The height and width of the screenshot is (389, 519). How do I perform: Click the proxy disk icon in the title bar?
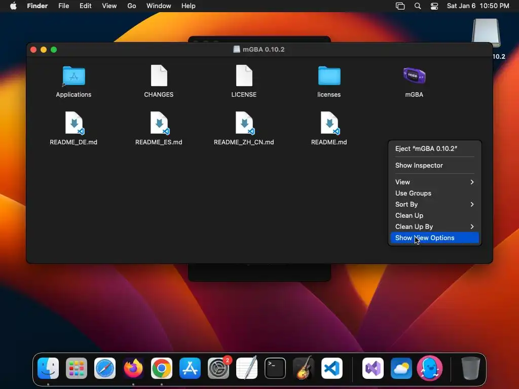237,49
